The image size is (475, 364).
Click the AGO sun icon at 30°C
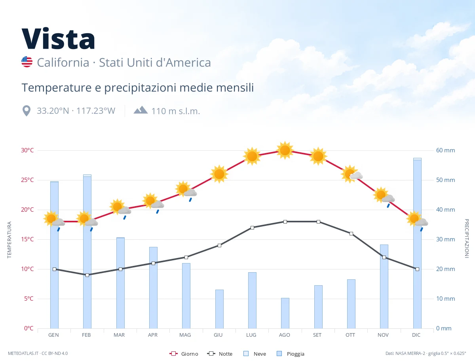pos(285,150)
